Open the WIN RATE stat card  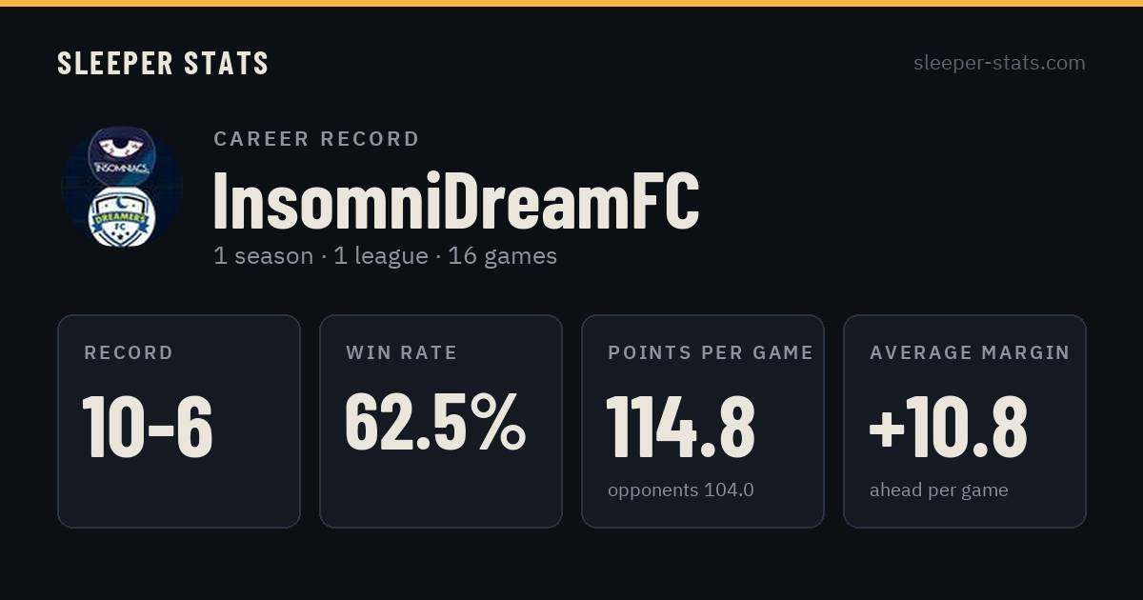(x=441, y=421)
